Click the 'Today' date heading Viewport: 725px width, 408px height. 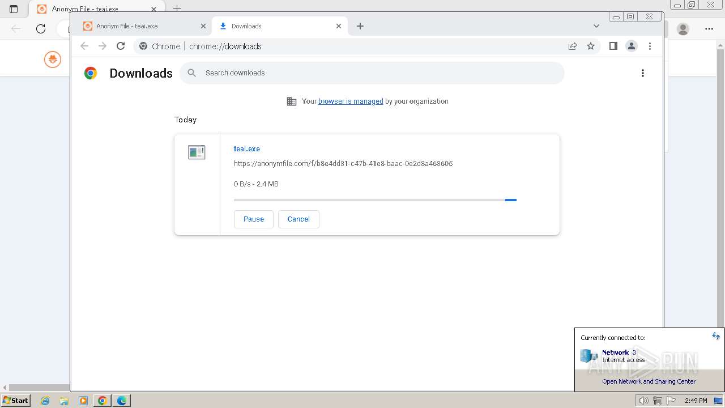pos(185,120)
